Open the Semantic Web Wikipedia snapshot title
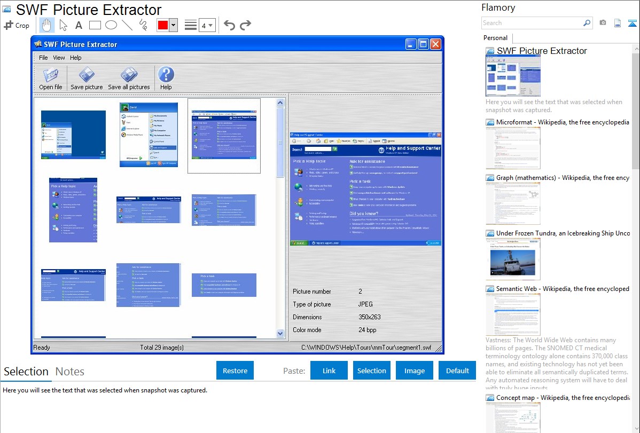Screen dimensions: 640x433 (563, 289)
